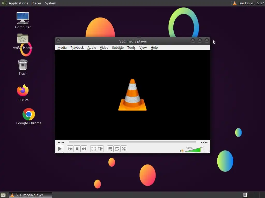The image size is (265, 198).
Task: Click the show desktop icon in bottom panel
Action: (x=3, y=195)
